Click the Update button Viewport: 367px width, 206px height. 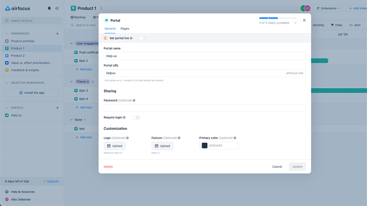click(297, 167)
